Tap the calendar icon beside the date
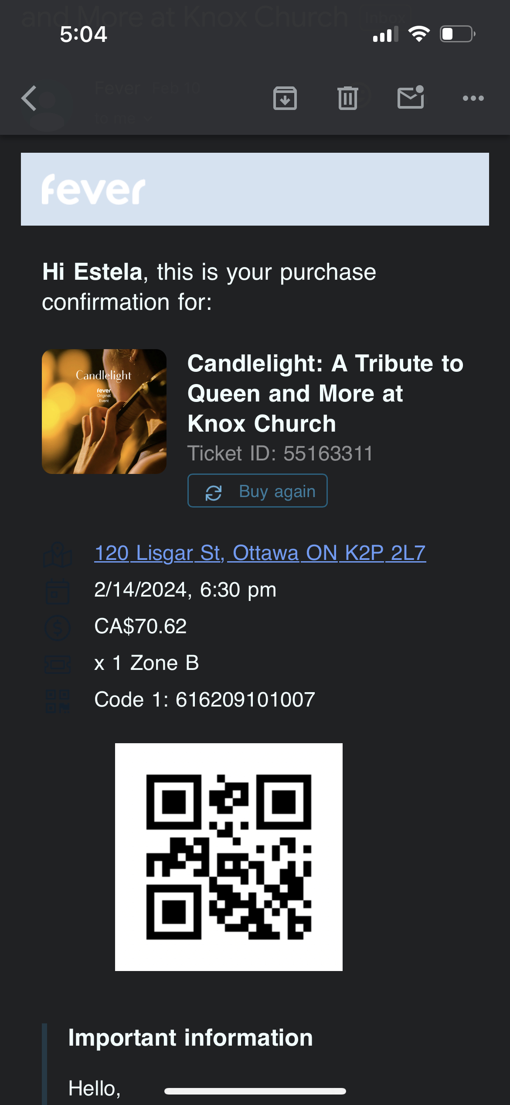Viewport: 510px width, 1105px height. (58, 591)
